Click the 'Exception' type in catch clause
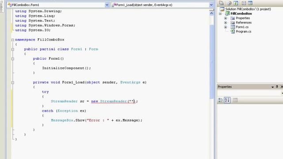Screen dimensions: 283x159 [68, 111]
